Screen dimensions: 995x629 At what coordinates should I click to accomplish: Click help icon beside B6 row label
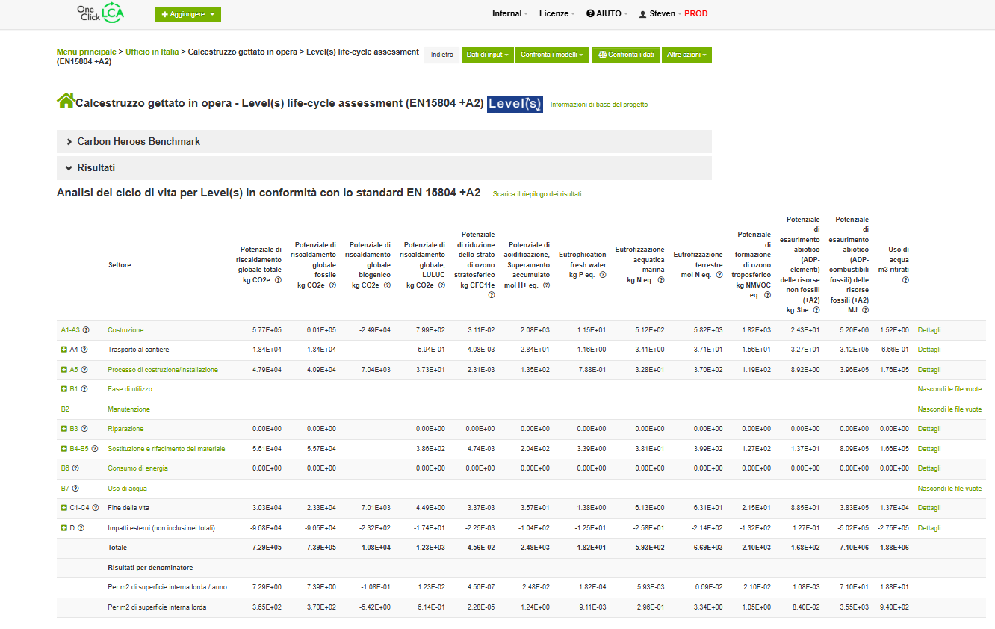(x=75, y=468)
